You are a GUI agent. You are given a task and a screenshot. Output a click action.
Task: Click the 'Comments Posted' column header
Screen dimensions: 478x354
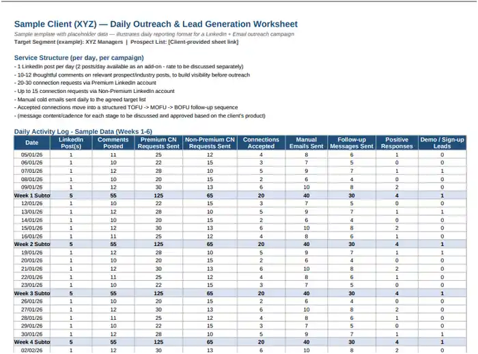[x=113, y=143]
